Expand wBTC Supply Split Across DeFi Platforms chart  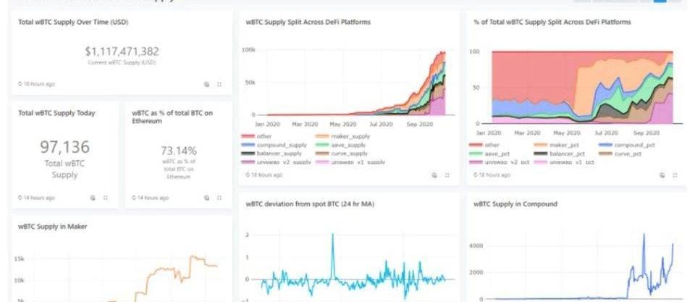447,175
